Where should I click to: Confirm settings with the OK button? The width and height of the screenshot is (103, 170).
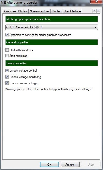pyautogui.click(x=50, y=165)
